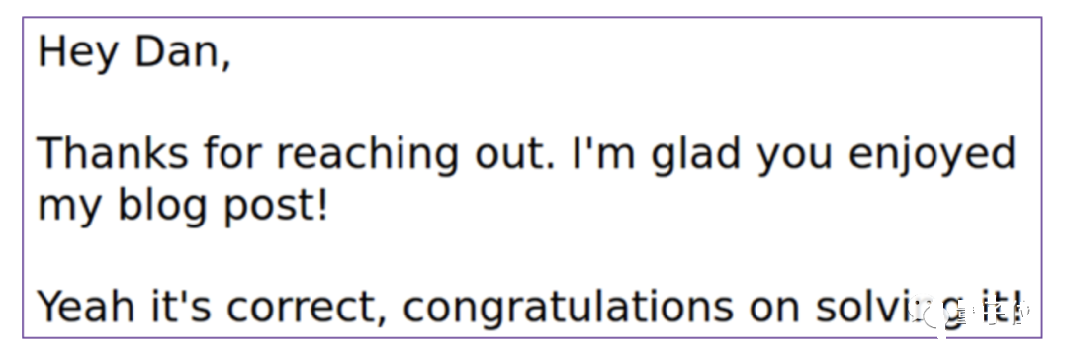The image size is (1068, 360).
Task: Click the blank line below "Hey Dan,"
Action: (531, 102)
